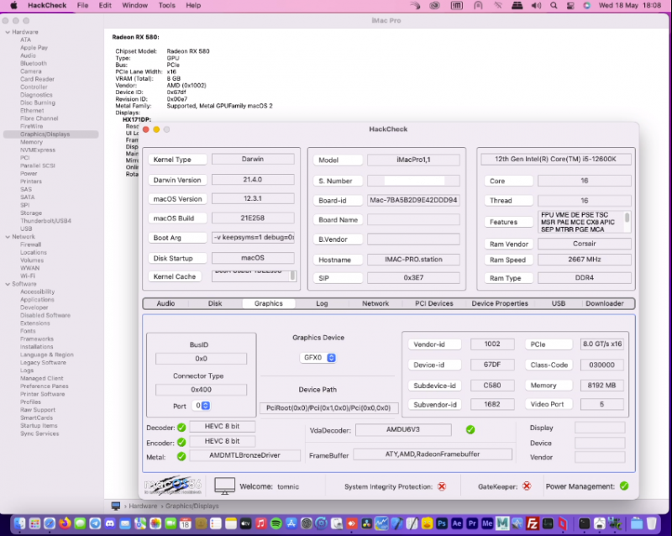This screenshot has height=536, width=672.
Task: Select Memory in the Hardware sidebar list
Action: 31,142
